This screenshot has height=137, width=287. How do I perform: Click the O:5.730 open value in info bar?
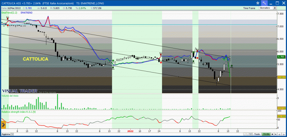click(x=67, y=8)
